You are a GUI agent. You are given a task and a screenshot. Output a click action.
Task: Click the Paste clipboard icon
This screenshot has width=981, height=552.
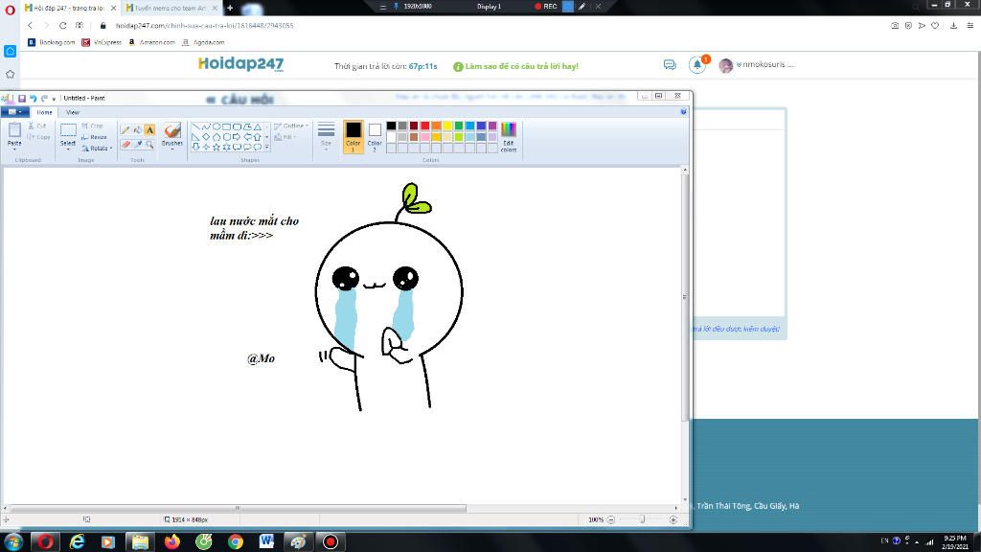pyautogui.click(x=14, y=130)
